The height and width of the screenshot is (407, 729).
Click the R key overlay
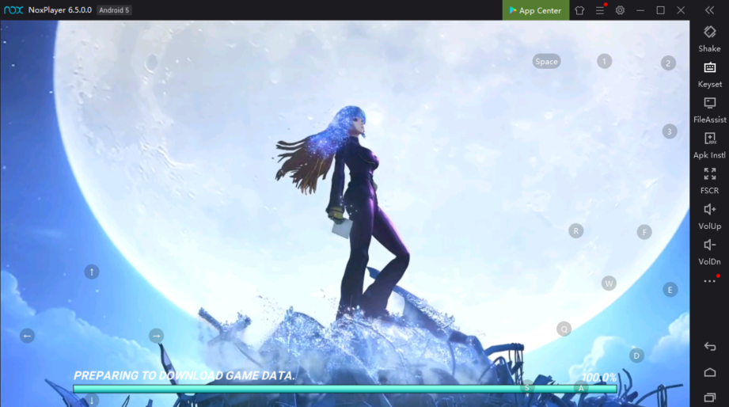coord(575,230)
